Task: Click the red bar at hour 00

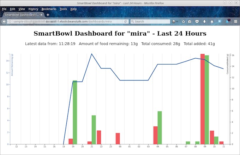Action: pyautogui.click(x=118, y=139)
